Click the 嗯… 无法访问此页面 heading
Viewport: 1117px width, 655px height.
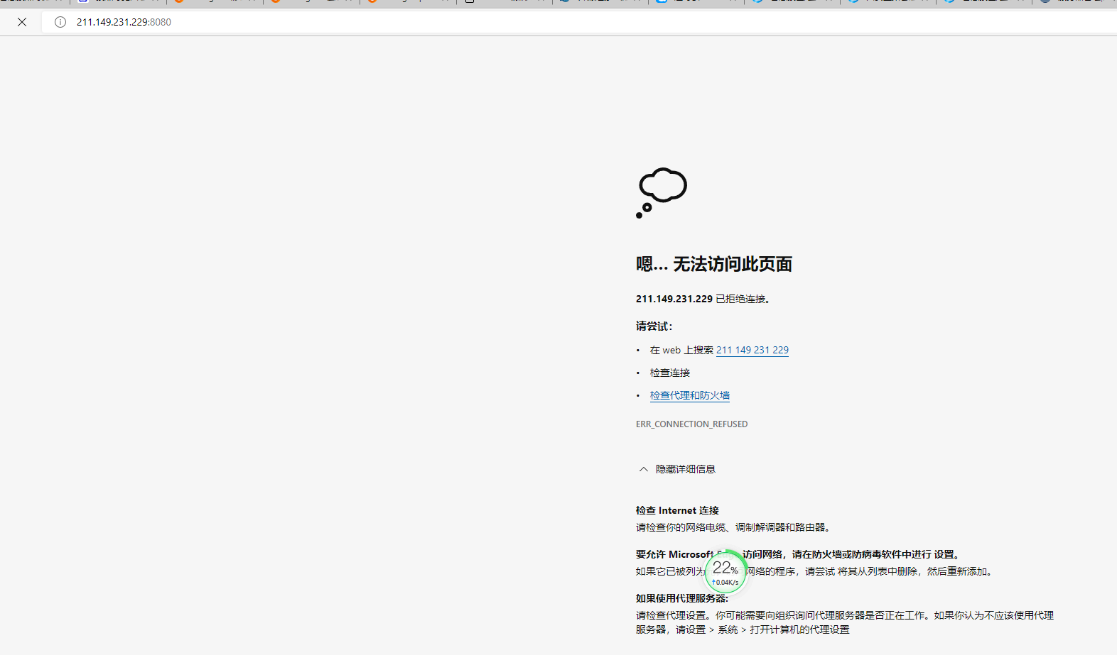click(x=713, y=264)
